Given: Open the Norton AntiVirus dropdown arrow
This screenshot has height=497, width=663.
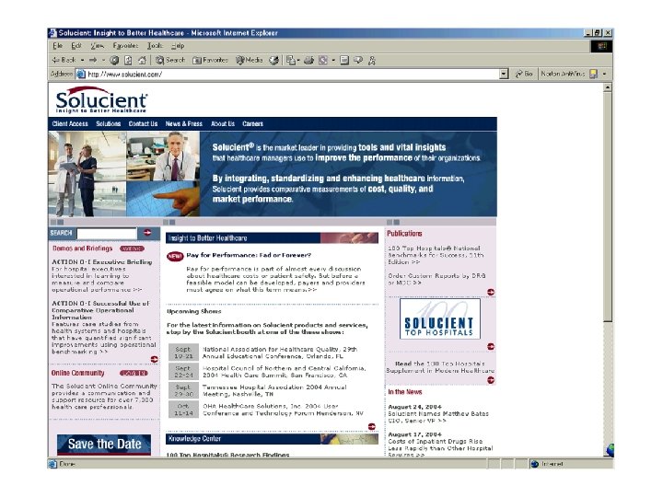Looking at the screenshot, I should tap(605, 74).
